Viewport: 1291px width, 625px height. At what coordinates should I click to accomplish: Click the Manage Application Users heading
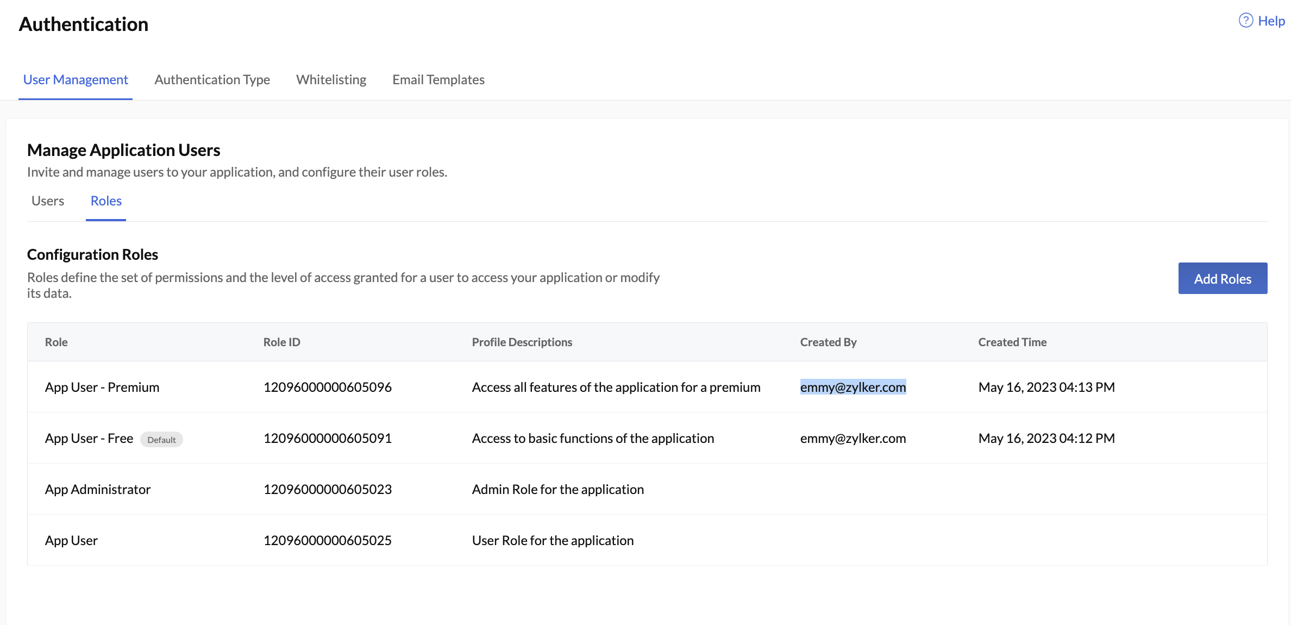pyautogui.click(x=124, y=150)
